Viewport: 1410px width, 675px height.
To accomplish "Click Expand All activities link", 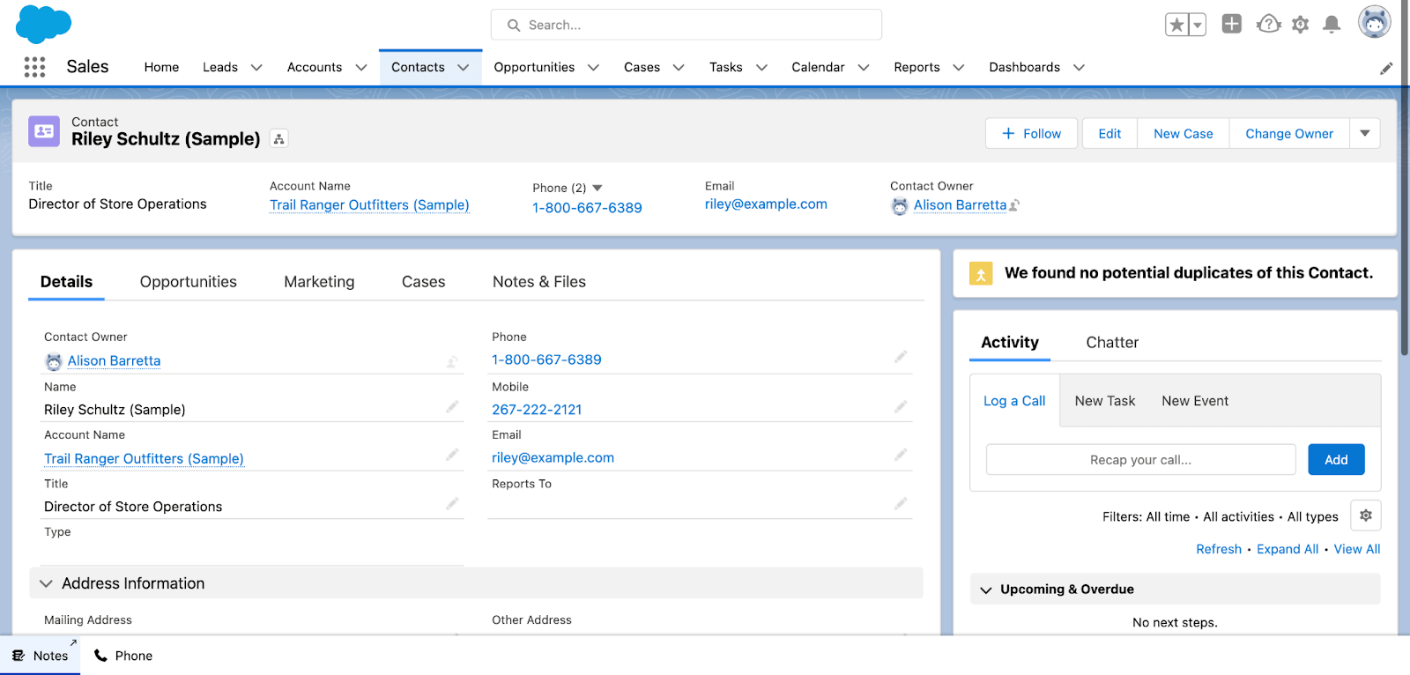I will coord(1288,549).
